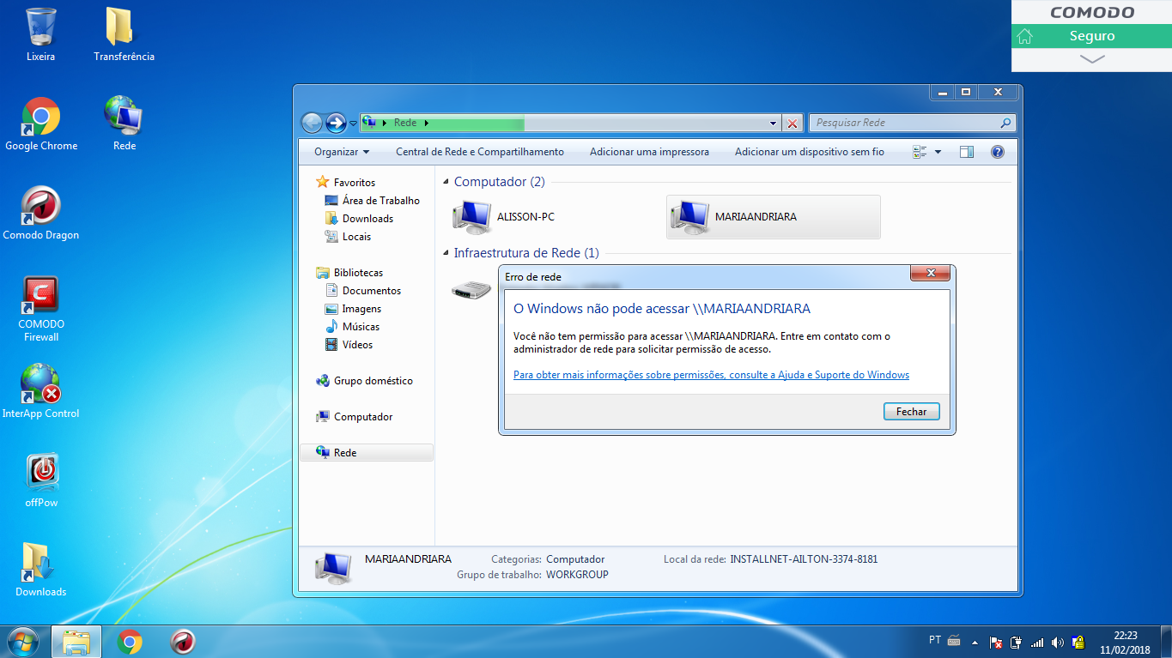
Task: Open the Lixeira recycle bin icon
Action: tap(40, 35)
